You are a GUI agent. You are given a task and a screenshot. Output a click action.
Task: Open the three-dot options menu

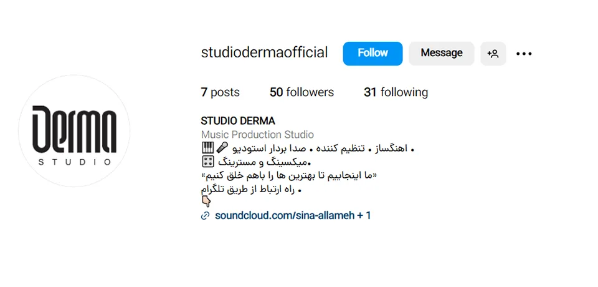[x=524, y=54]
